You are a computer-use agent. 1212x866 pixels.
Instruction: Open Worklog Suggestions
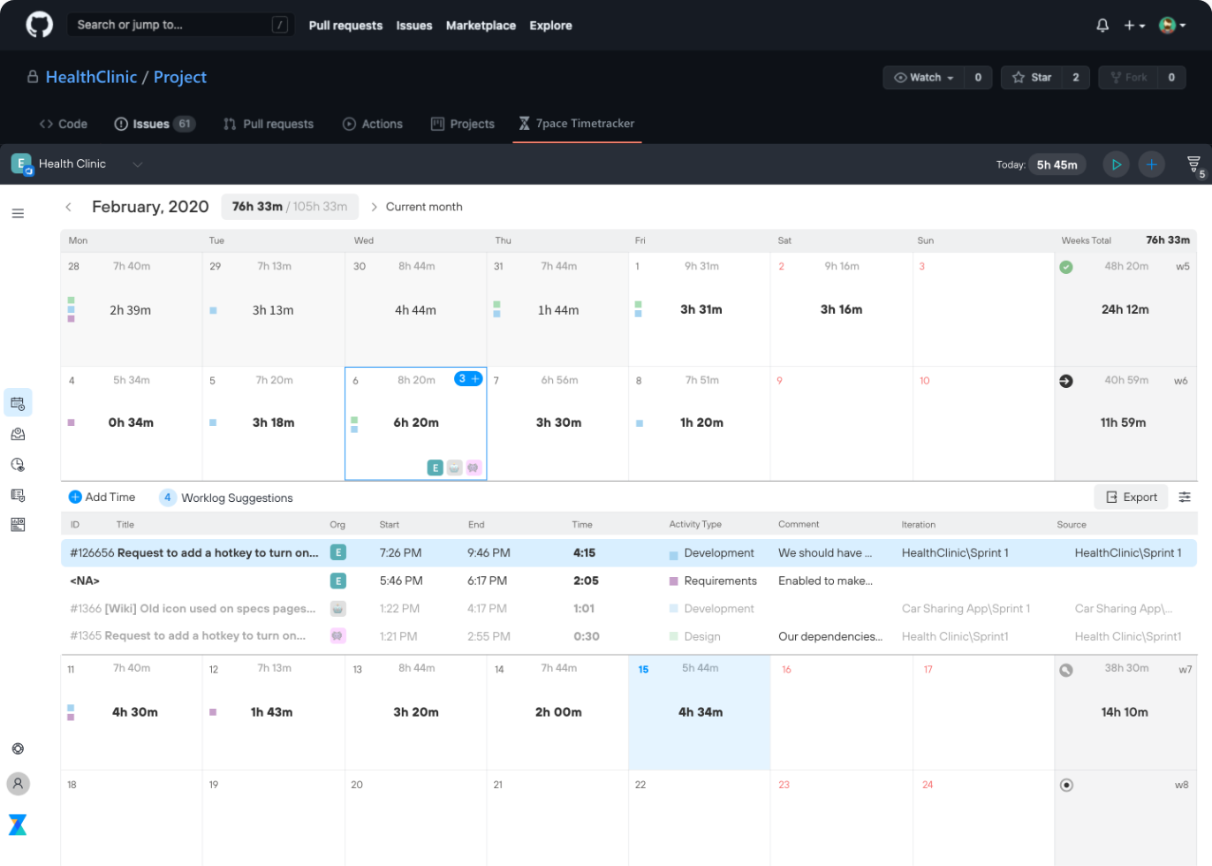(x=226, y=498)
